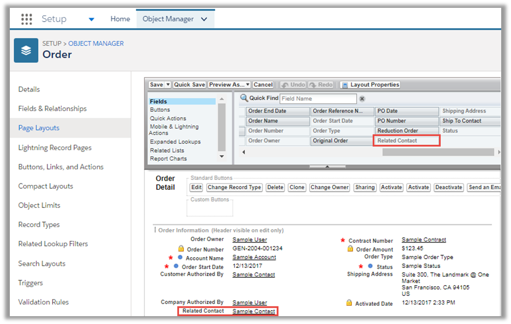Screen dimensions: 511x324
Task: Expand the Object Manager tab chevron
Action: pyautogui.click(x=204, y=19)
